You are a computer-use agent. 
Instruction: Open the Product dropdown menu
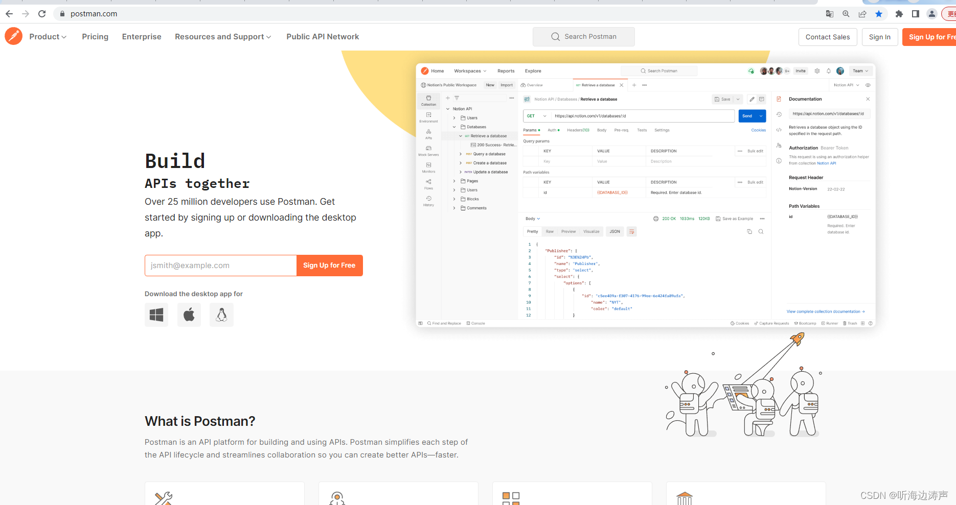48,37
